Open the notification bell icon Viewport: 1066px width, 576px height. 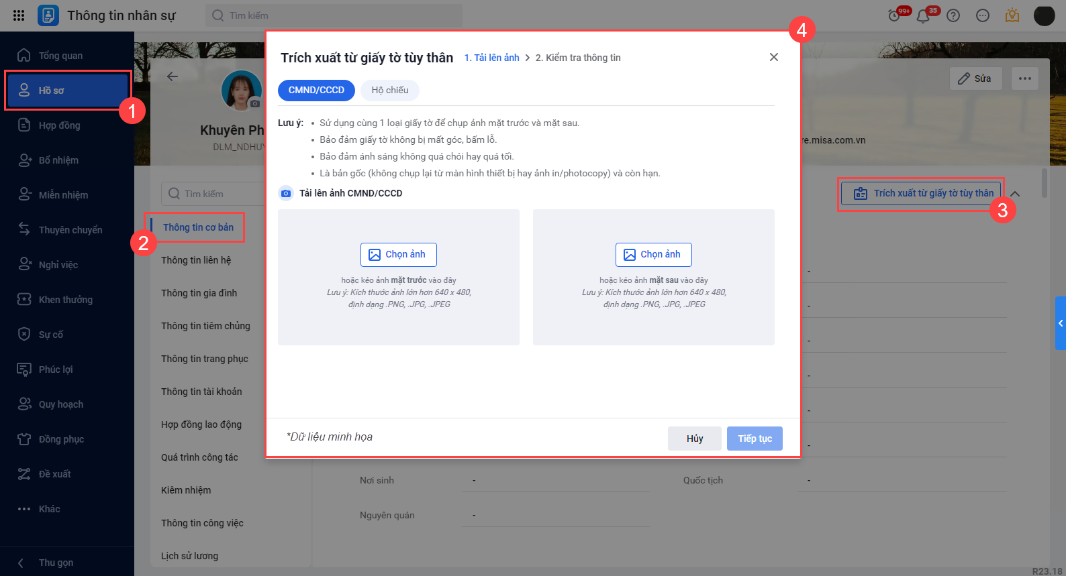924,16
